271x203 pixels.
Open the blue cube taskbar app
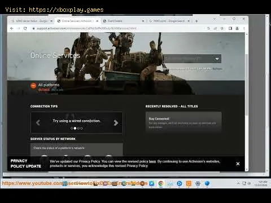[207, 183]
